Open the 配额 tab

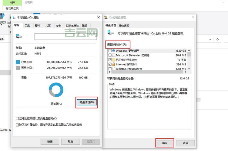pyautogui.click(x=85, y=26)
